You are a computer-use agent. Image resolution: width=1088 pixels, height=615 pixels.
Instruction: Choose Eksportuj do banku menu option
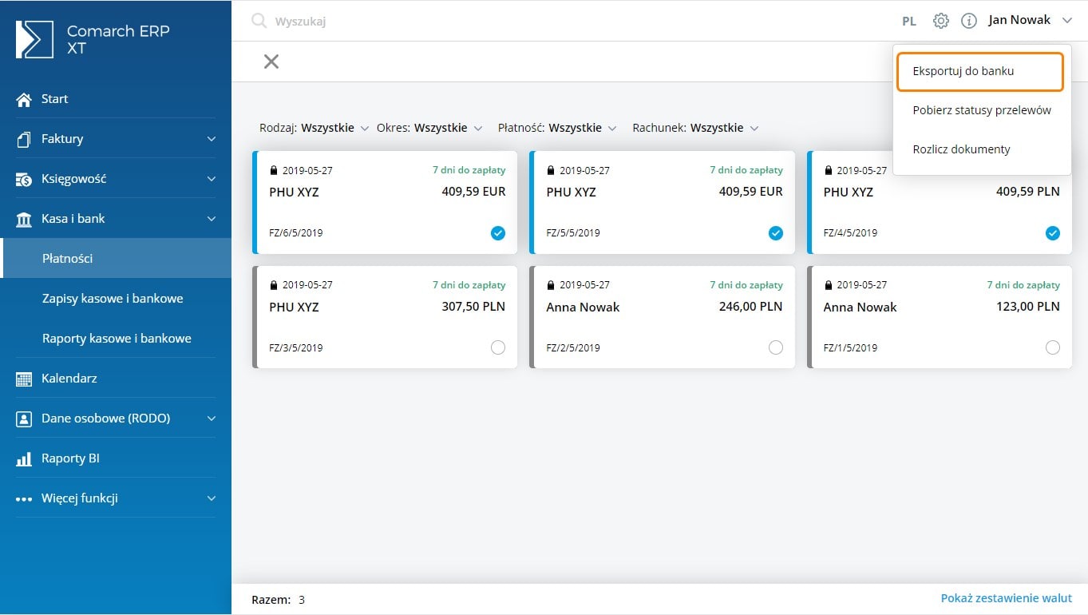(980, 71)
